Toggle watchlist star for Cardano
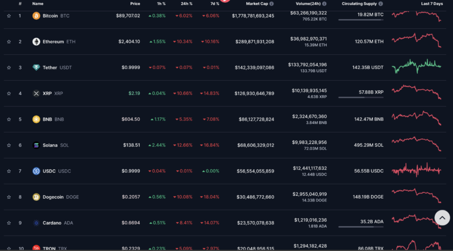Viewport: 453px width, 251px height. point(9,223)
